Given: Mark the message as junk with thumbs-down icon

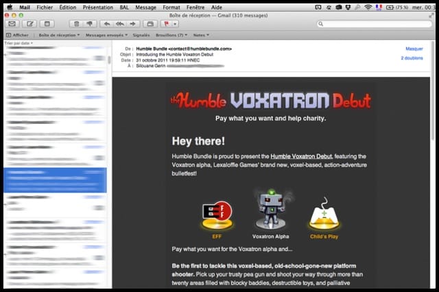Looking at the screenshot, I should pyautogui.click(x=90, y=24).
